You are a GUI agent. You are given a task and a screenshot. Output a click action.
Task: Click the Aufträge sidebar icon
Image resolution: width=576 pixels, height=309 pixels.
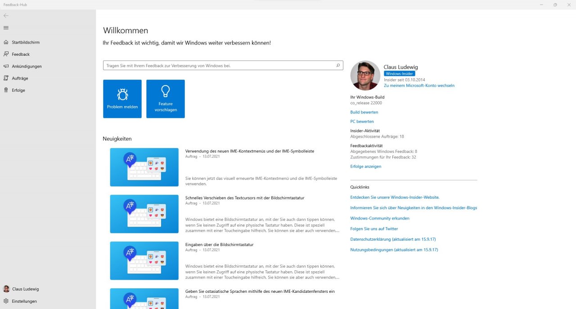[6, 78]
